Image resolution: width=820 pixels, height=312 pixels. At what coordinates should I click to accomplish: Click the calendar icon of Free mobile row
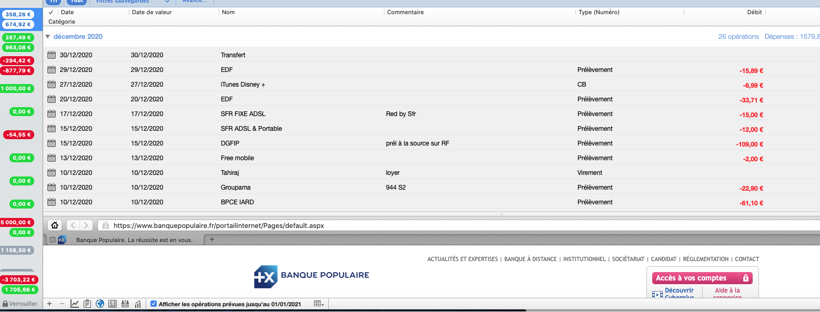click(51, 158)
